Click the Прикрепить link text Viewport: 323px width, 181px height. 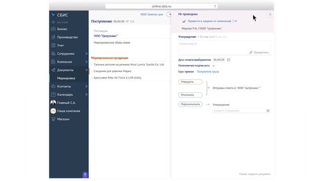[x=261, y=52]
